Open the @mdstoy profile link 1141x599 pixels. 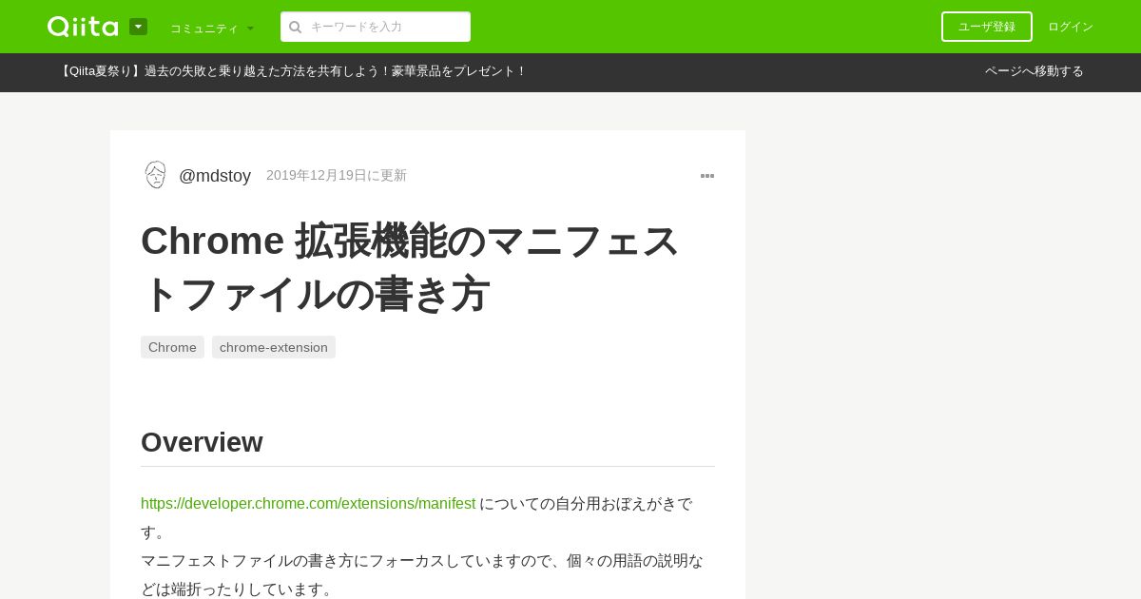pos(215,176)
